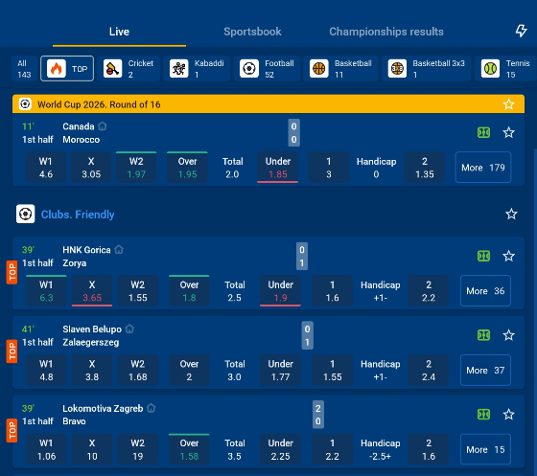The image size is (537, 476).
Task: Open the Clubs. Friendly league link
Action: point(78,215)
